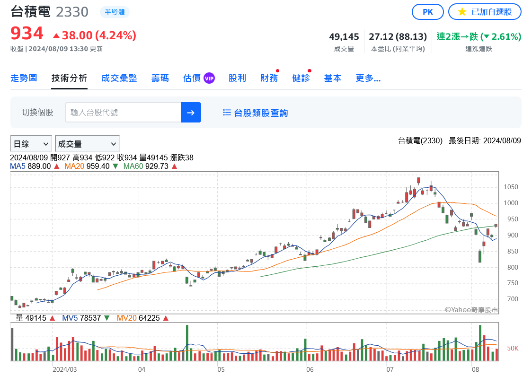Screen dimensions: 523x376
Task: Click the 台積電 stock name heading
Action: coord(31,12)
